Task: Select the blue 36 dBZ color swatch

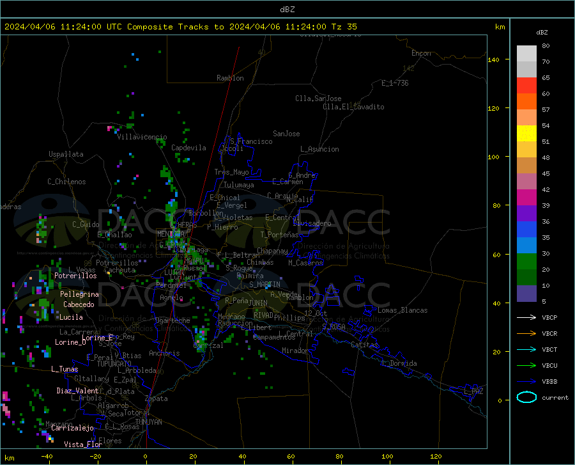Action: pos(526,230)
